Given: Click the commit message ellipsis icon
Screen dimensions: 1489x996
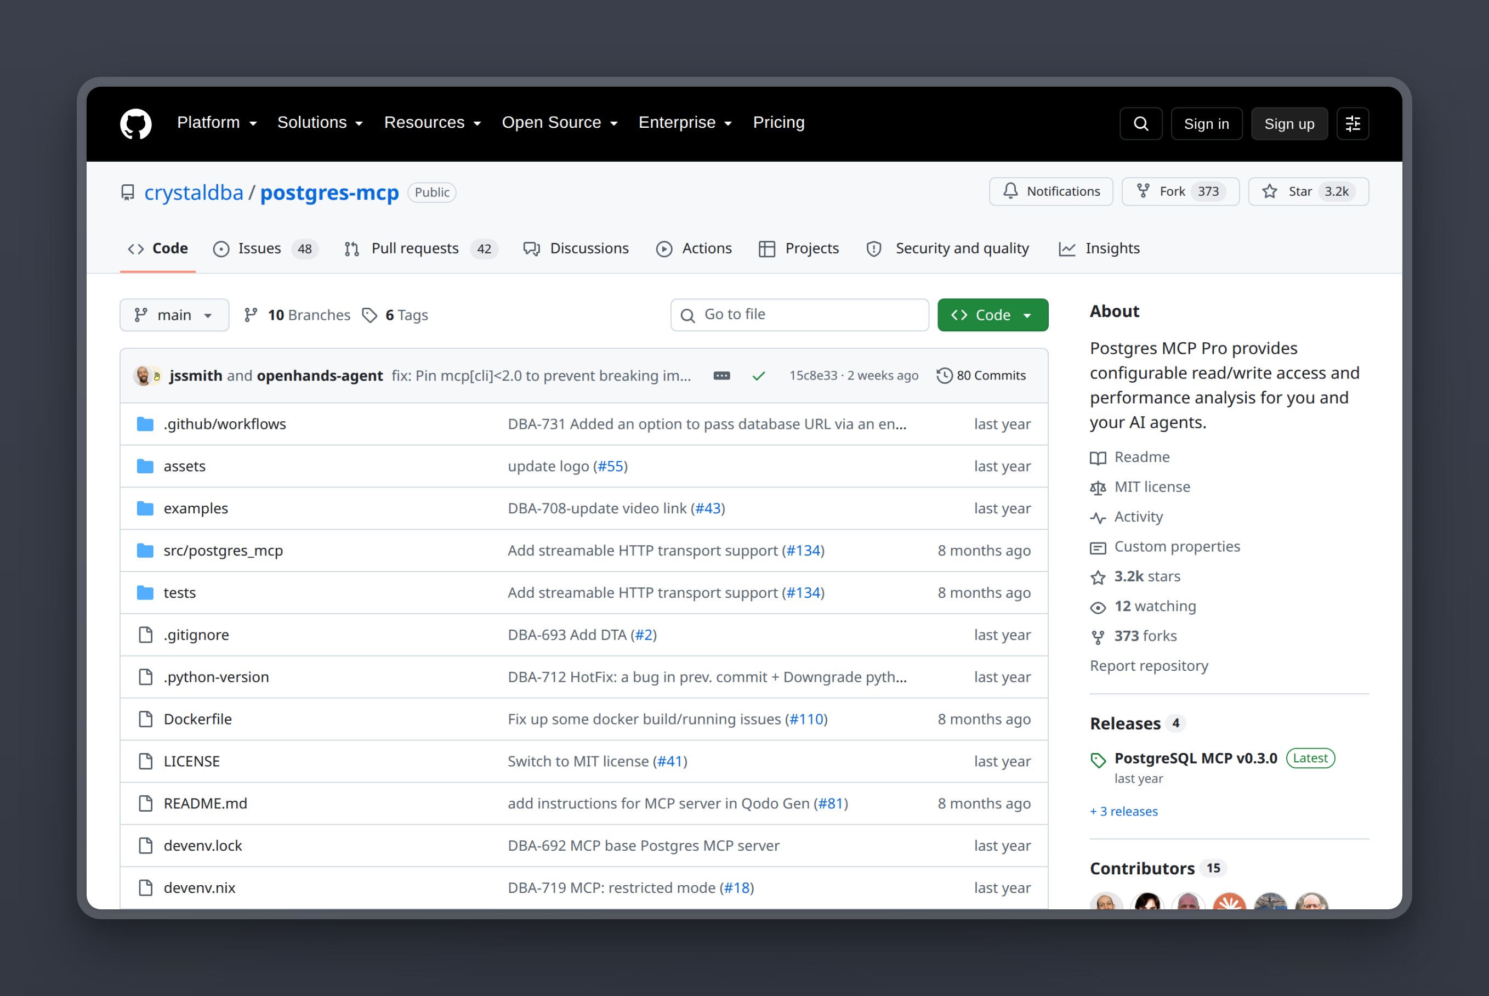Looking at the screenshot, I should click(721, 375).
